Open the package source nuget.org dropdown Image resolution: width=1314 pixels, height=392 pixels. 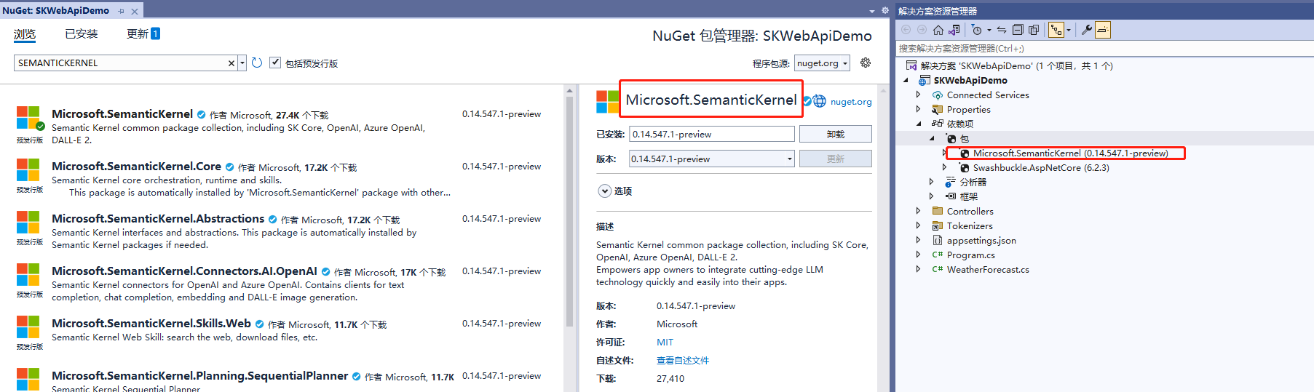tap(822, 63)
